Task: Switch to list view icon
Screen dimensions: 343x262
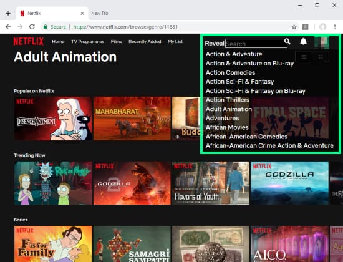Action: pyautogui.click(x=304, y=57)
